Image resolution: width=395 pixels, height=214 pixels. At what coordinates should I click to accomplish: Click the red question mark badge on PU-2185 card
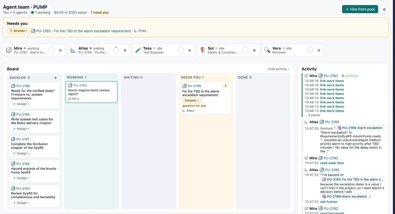click(225, 86)
